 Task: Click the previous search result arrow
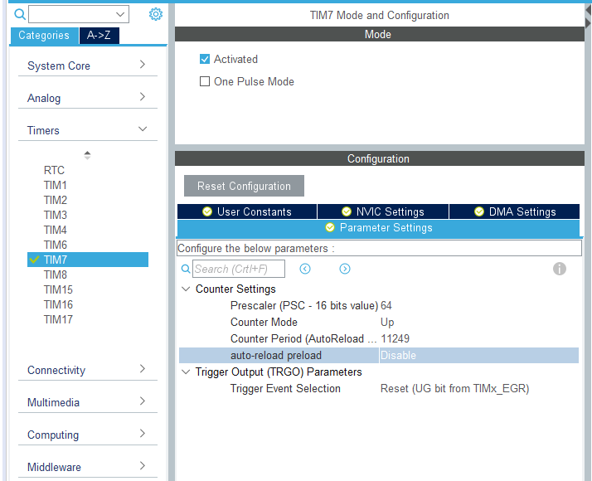[x=305, y=269]
